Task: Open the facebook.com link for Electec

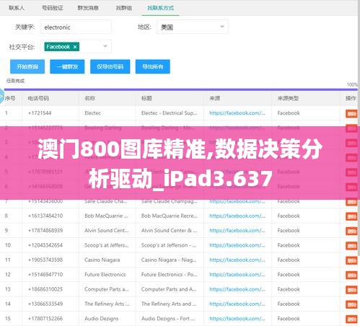Action: coord(237,113)
